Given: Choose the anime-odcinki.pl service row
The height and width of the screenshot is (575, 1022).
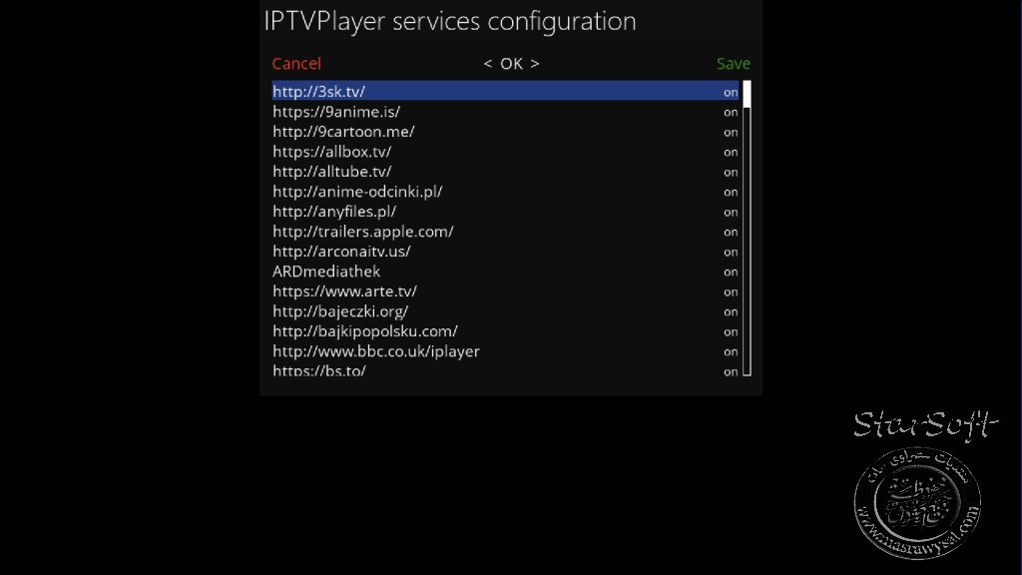Looking at the screenshot, I should tap(505, 192).
